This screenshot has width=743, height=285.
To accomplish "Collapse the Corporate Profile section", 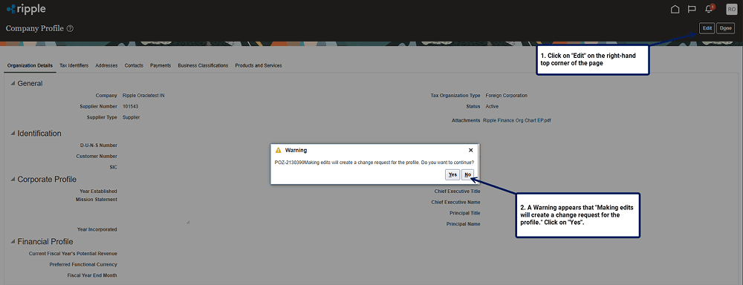I will [13, 180].
